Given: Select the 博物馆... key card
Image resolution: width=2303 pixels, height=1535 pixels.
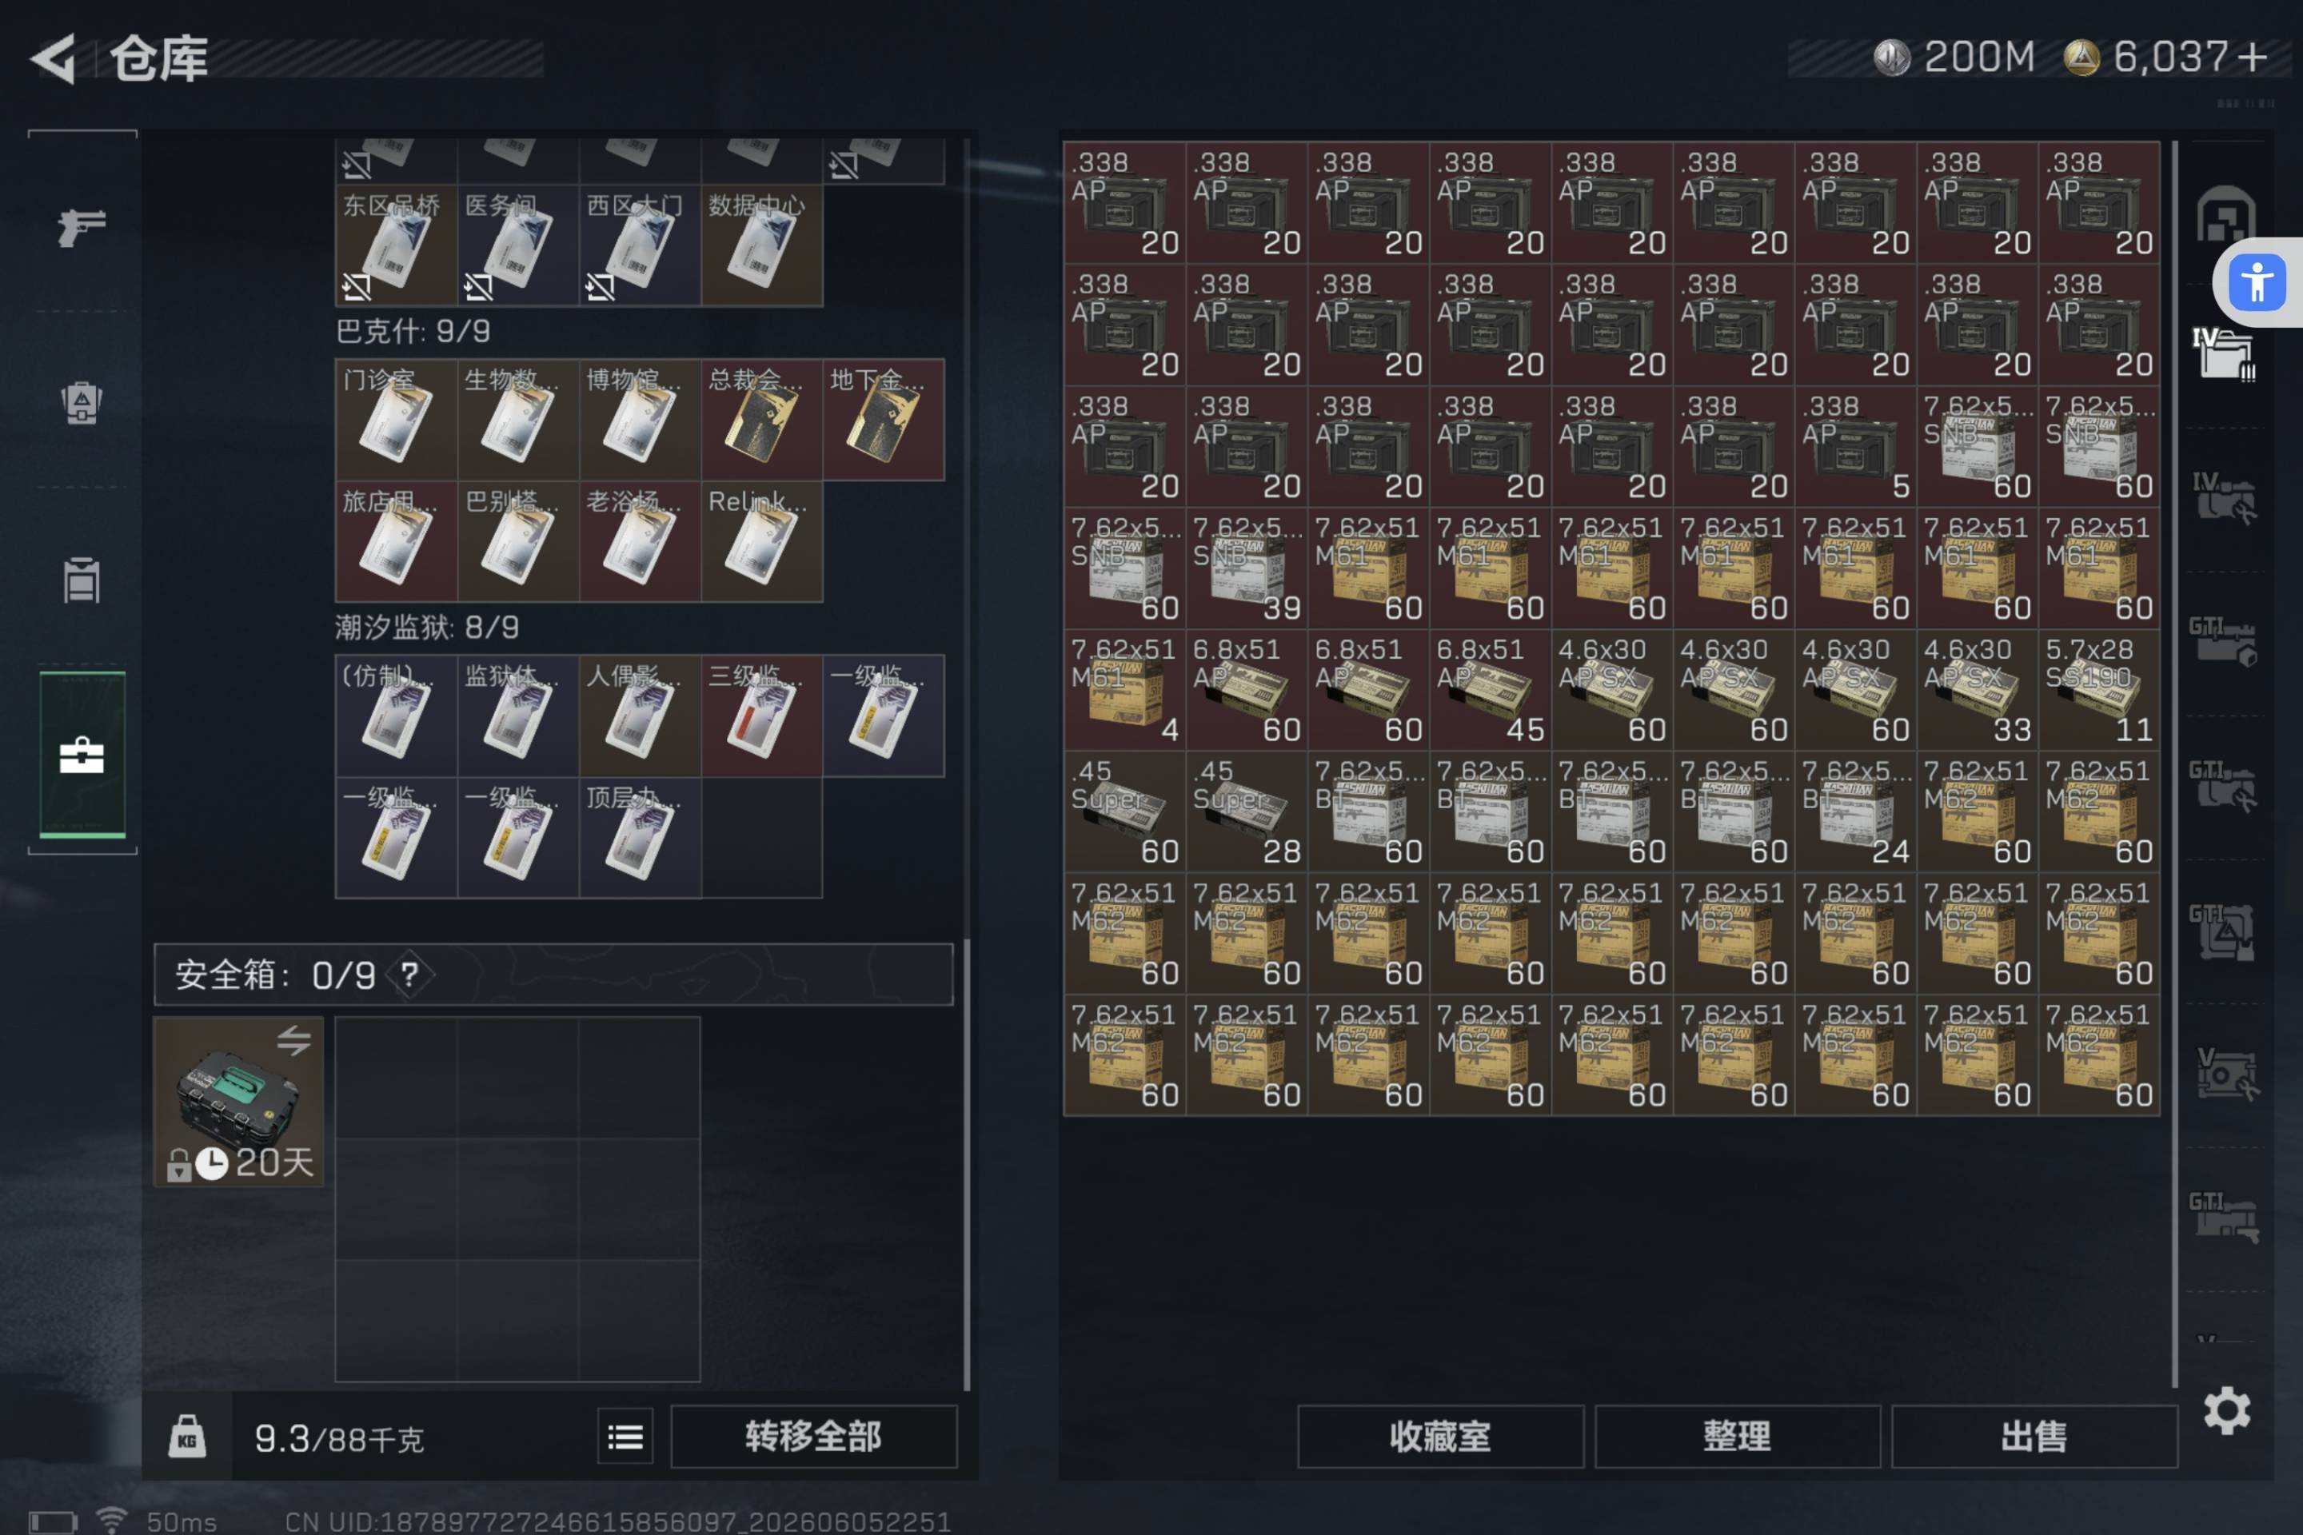Looking at the screenshot, I should pos(641,420).
